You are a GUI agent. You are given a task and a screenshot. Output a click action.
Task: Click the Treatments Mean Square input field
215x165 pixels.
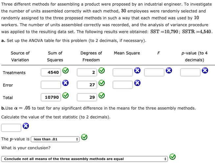pyautogui.click(x=123, y=72)
